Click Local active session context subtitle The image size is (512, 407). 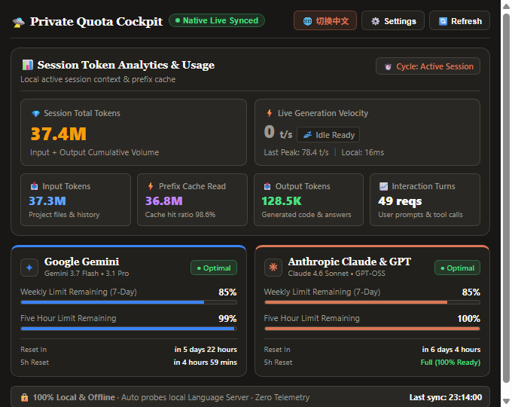pos(98,79)
